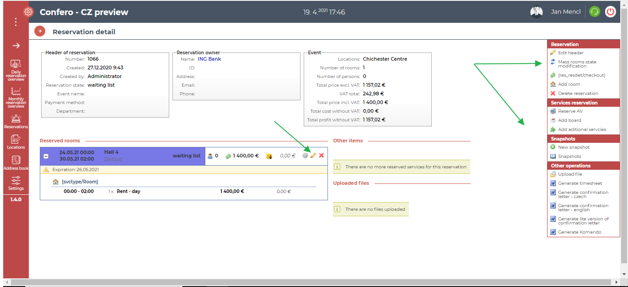Click the horizontal scrollbar at the bottom

[311, 282]
